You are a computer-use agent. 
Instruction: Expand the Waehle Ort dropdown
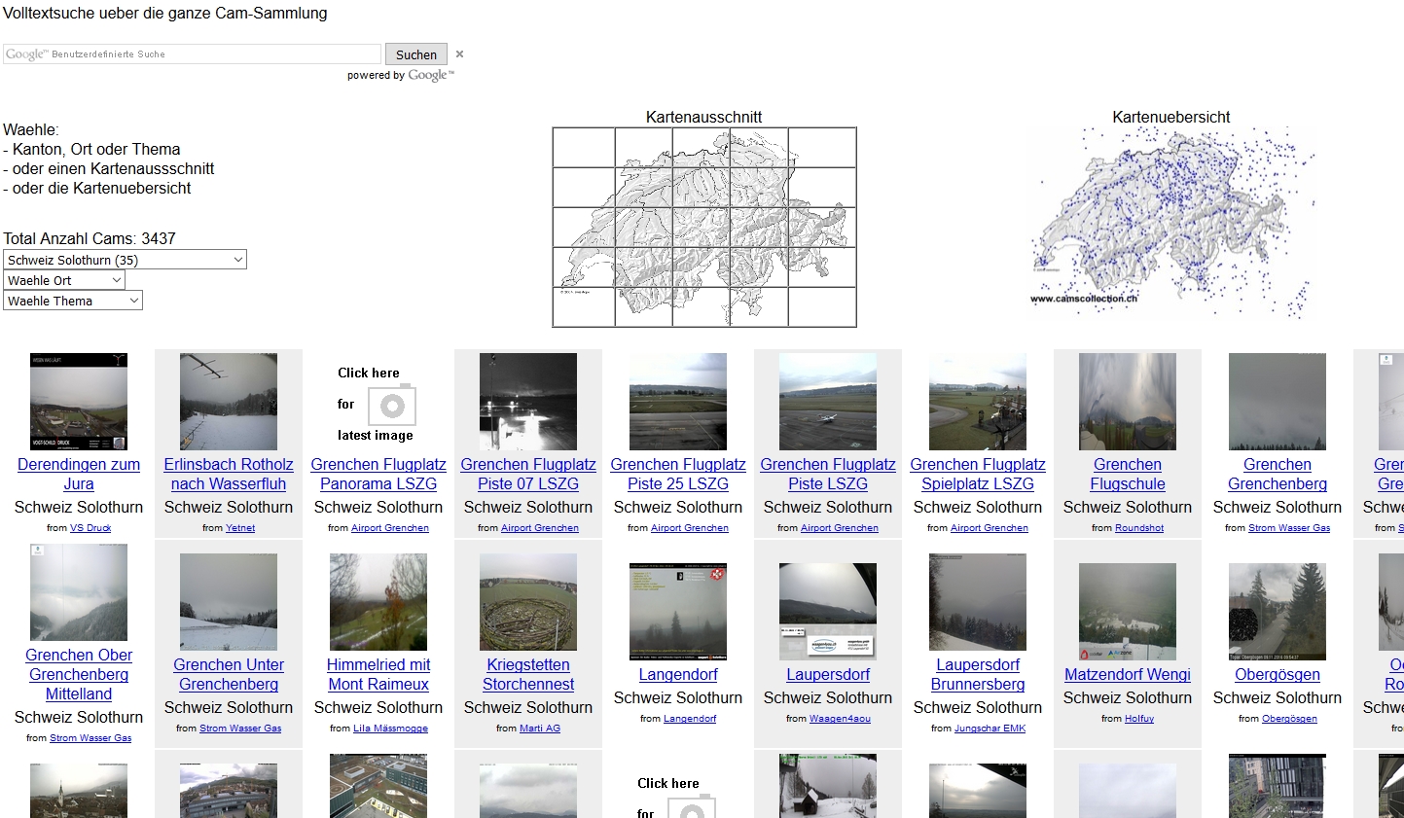click(64, 280)
